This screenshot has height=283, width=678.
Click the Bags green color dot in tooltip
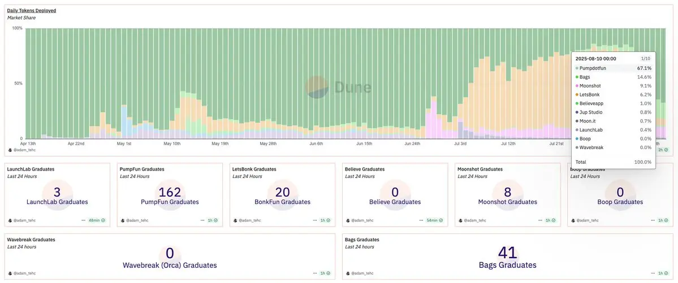pyautogui.click(x=577, y=77)
